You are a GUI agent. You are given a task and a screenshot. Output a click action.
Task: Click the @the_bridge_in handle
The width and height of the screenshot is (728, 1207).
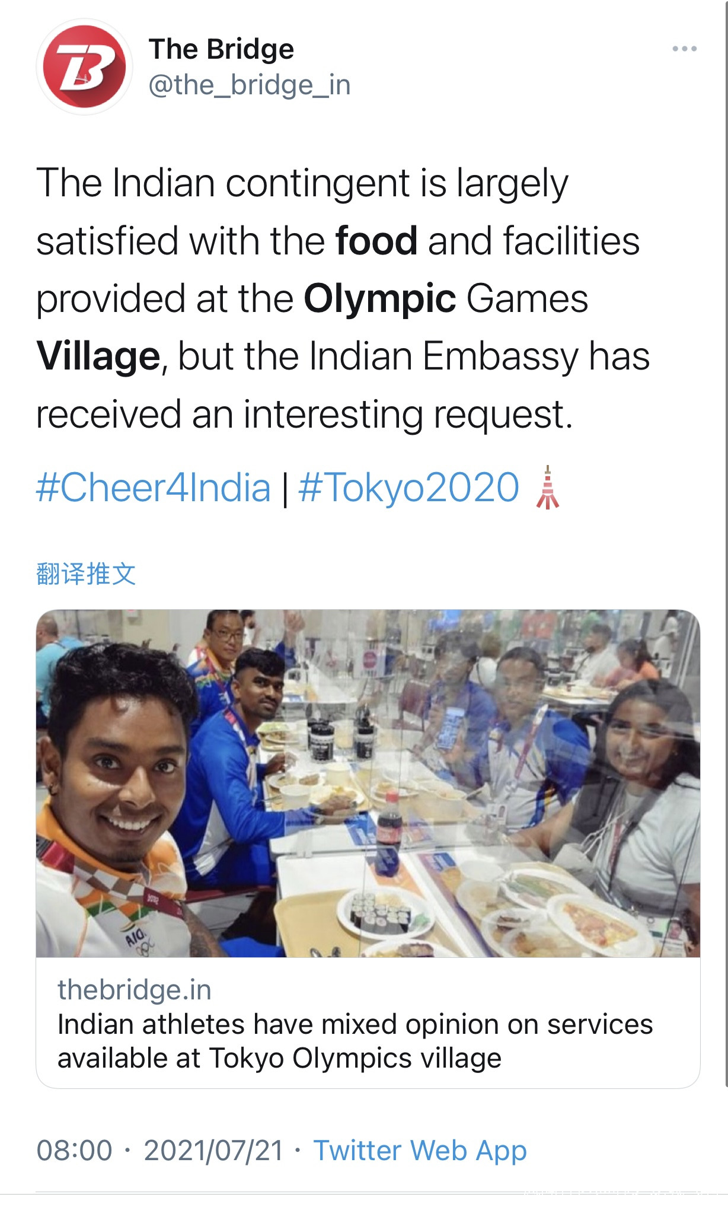point(249,85)
